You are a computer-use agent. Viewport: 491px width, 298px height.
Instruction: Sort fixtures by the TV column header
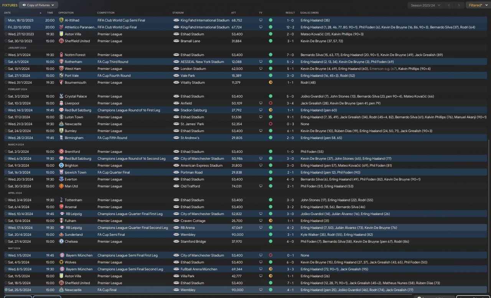tap(260, 13)
